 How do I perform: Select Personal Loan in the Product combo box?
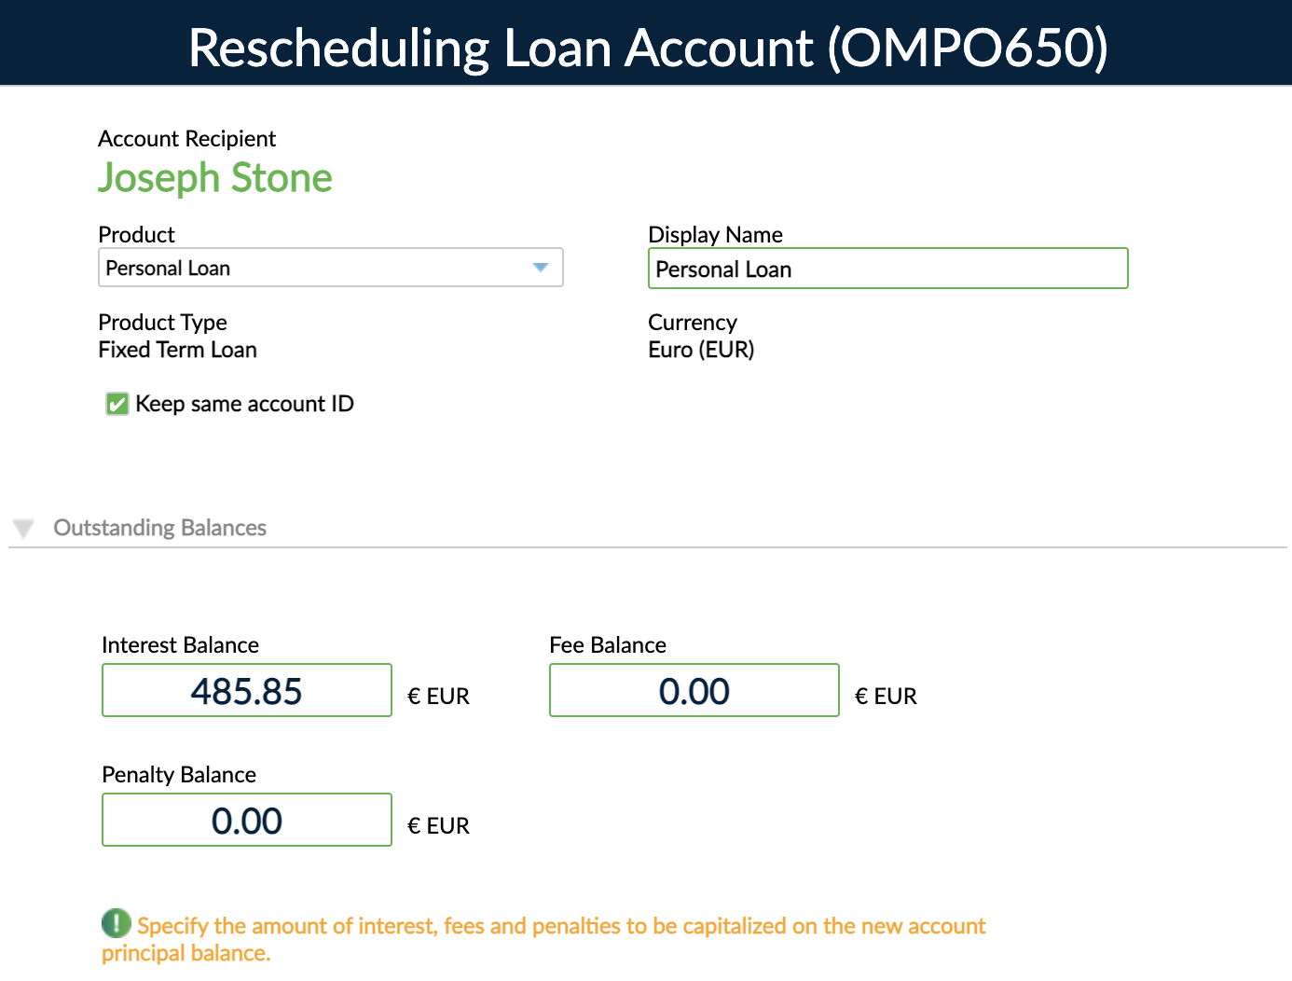coord(331,268)
